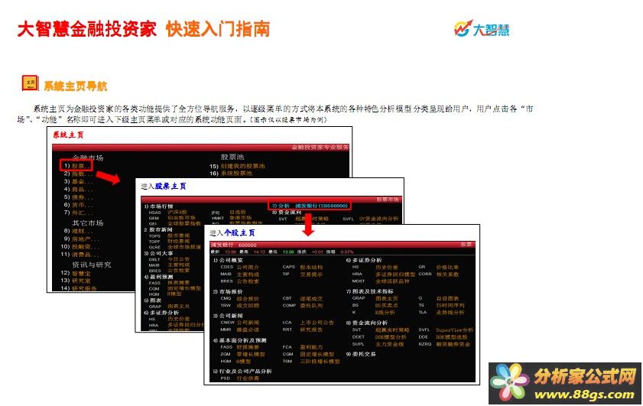Open 8) 理财 under 其它市场

(x=78, y=232)
